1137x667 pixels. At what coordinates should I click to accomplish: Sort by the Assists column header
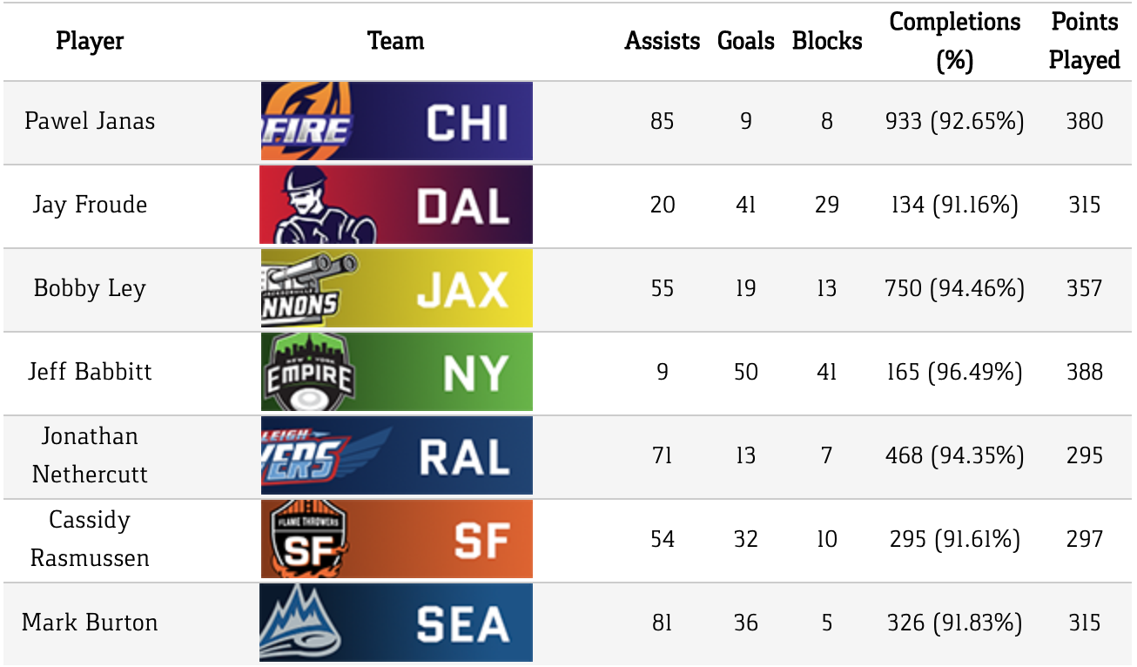tap(662, 41)
